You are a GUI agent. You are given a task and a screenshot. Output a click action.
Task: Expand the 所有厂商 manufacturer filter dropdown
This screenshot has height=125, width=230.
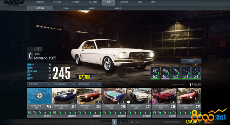(x=39, y=84)
